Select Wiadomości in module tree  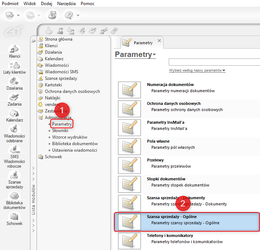point(57,65)
